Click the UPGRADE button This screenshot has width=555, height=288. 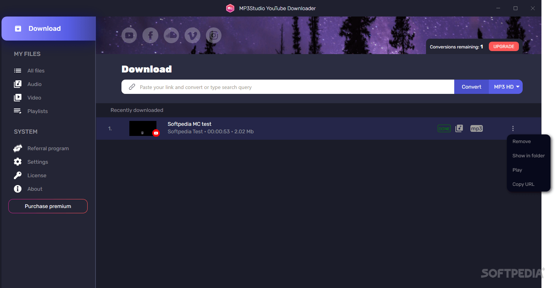(x=503, y=46)
